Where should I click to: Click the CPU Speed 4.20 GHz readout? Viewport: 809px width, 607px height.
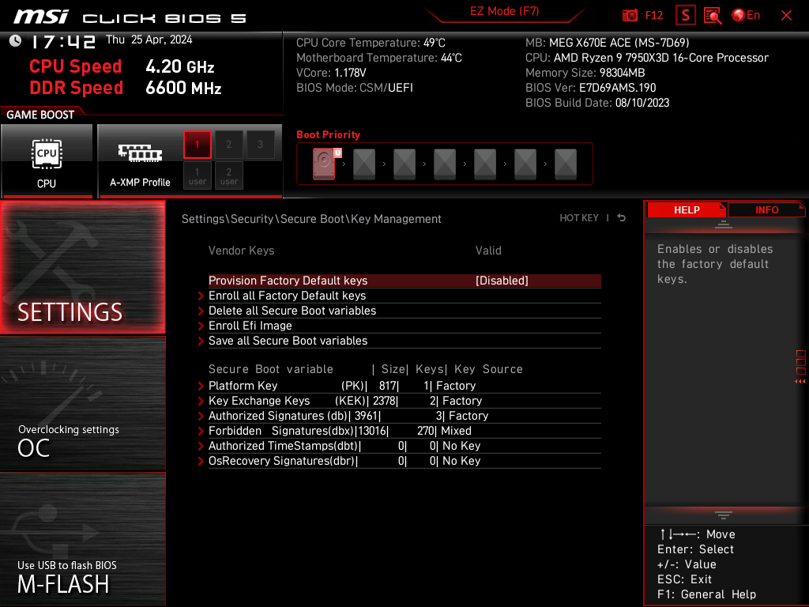pos(122,66)
